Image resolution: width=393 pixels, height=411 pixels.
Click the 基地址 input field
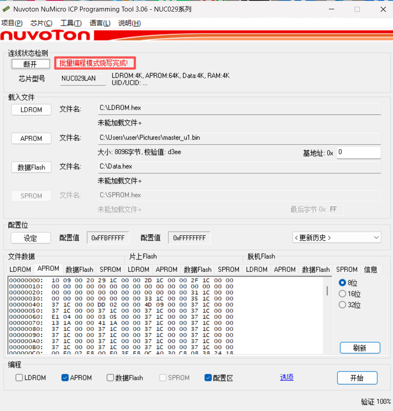pos(359,153)
